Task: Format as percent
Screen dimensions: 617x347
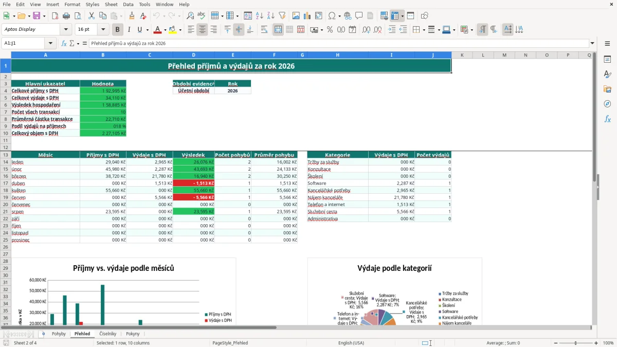Action: [330, 30]
